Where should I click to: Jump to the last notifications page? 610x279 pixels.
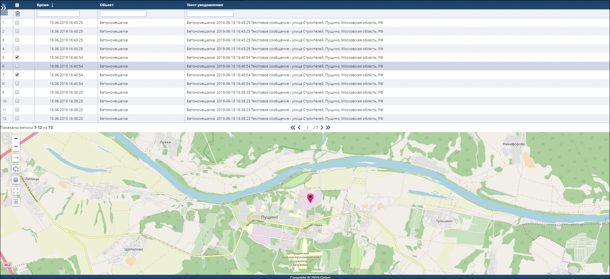point(328,128)
